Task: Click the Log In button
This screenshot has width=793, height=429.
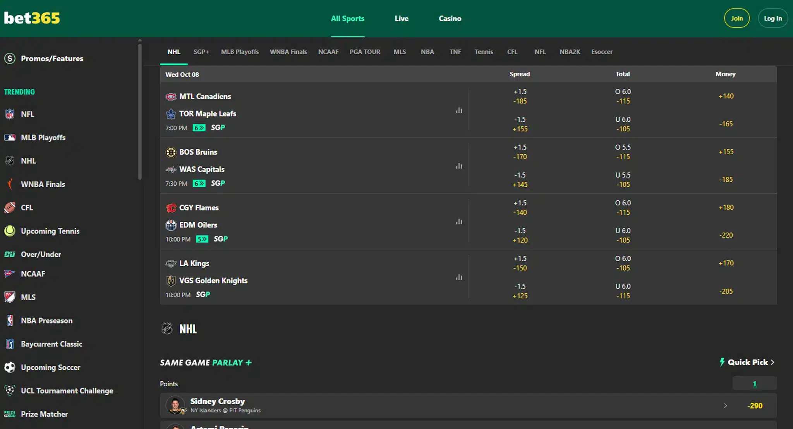Action: [772, 18]
